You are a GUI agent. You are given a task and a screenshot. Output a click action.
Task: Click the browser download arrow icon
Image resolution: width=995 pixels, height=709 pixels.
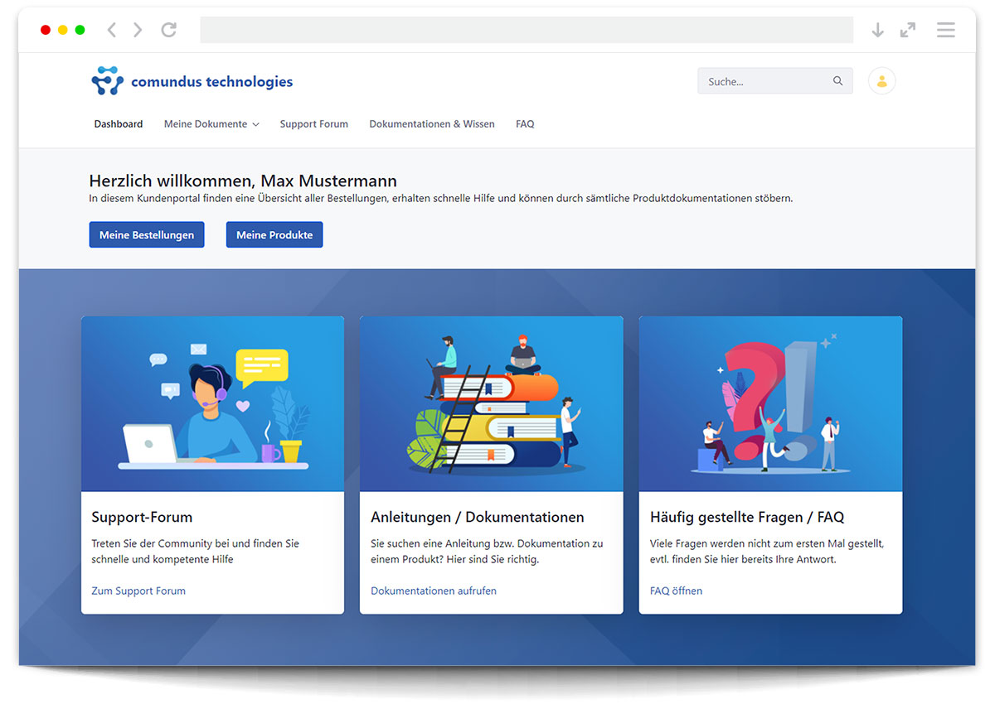877,30
